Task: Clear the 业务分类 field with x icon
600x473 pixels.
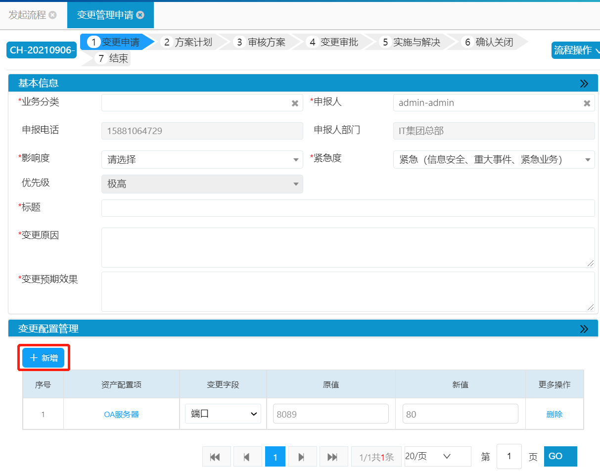Action: click(295, 103)
